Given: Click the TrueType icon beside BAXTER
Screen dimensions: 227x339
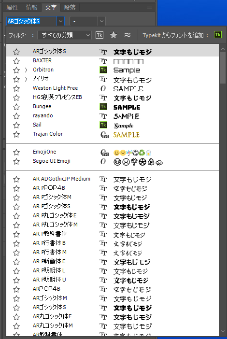Looking at the screenshot, I should 103,61.
